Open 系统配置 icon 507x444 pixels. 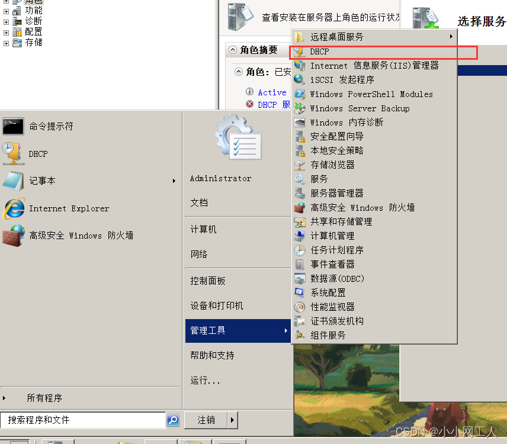click(300, 293)
